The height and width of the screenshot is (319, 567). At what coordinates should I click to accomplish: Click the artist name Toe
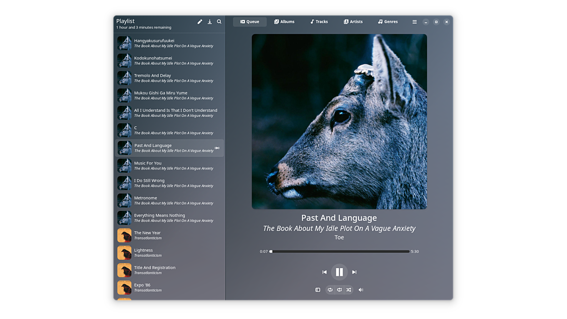[x=339, y=238]
